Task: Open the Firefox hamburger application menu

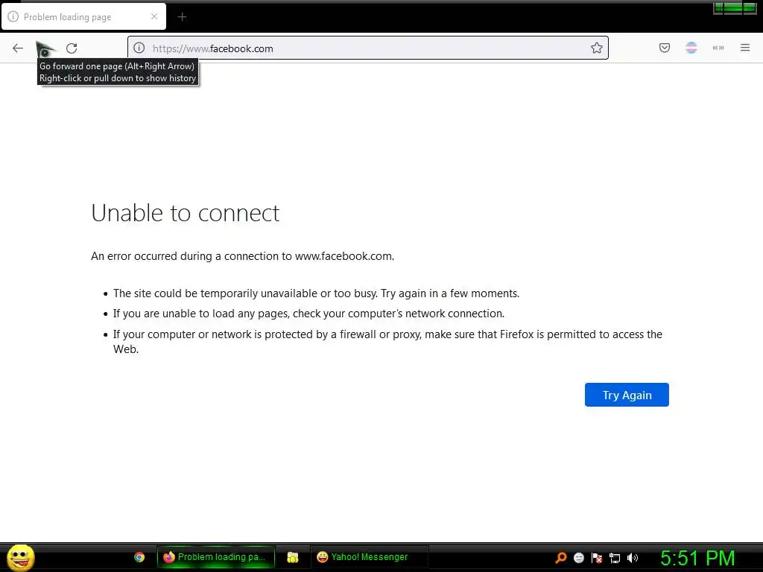Action: pyautogui.click(x=745, y=48)
